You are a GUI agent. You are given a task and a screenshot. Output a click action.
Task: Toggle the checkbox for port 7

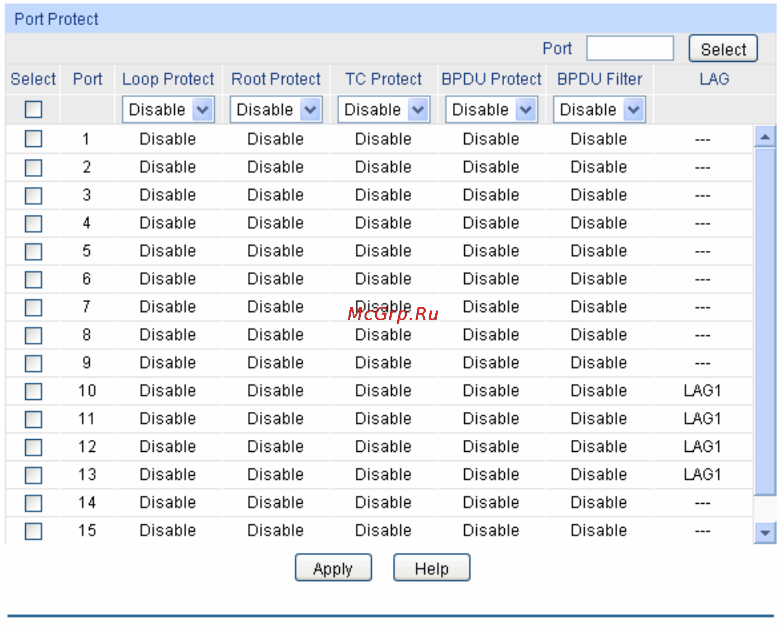click(34, 307)
